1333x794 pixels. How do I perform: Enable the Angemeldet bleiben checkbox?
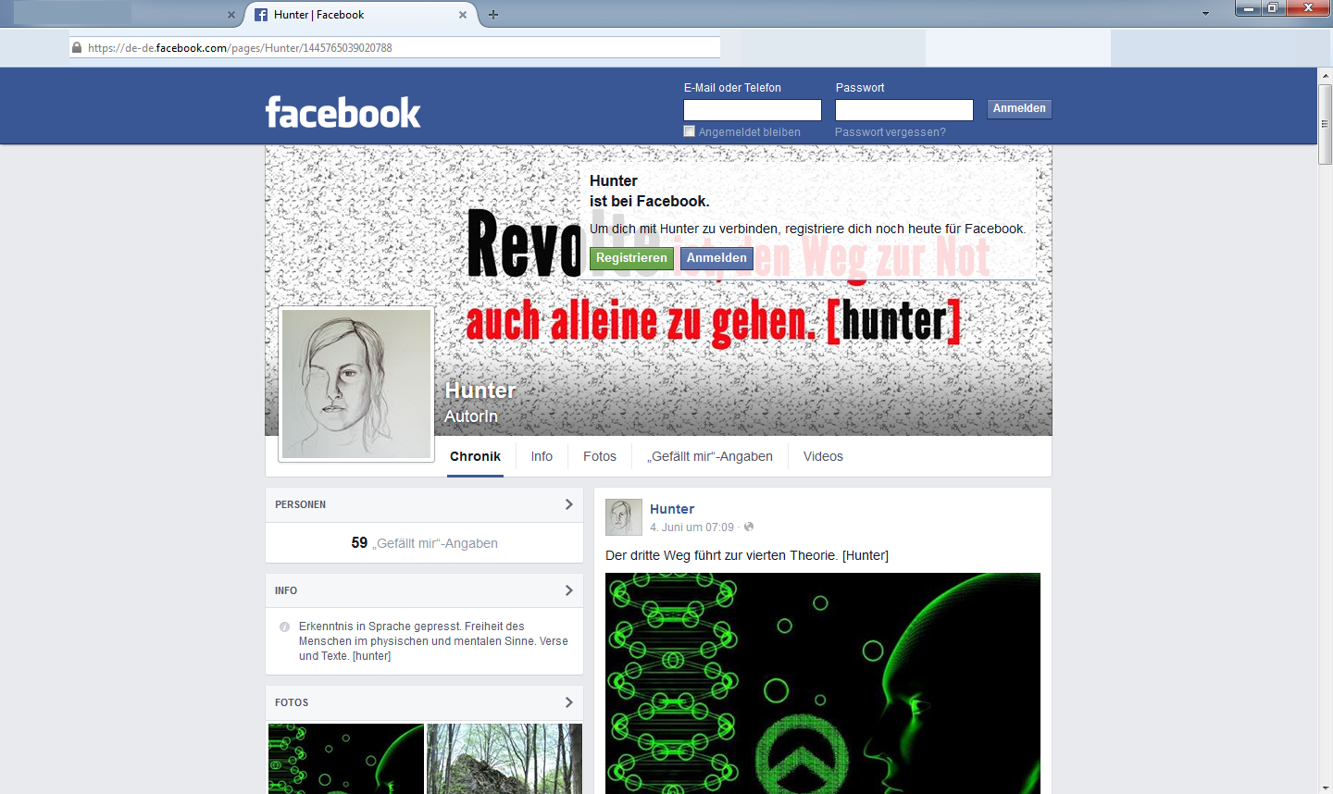point(689,131)
